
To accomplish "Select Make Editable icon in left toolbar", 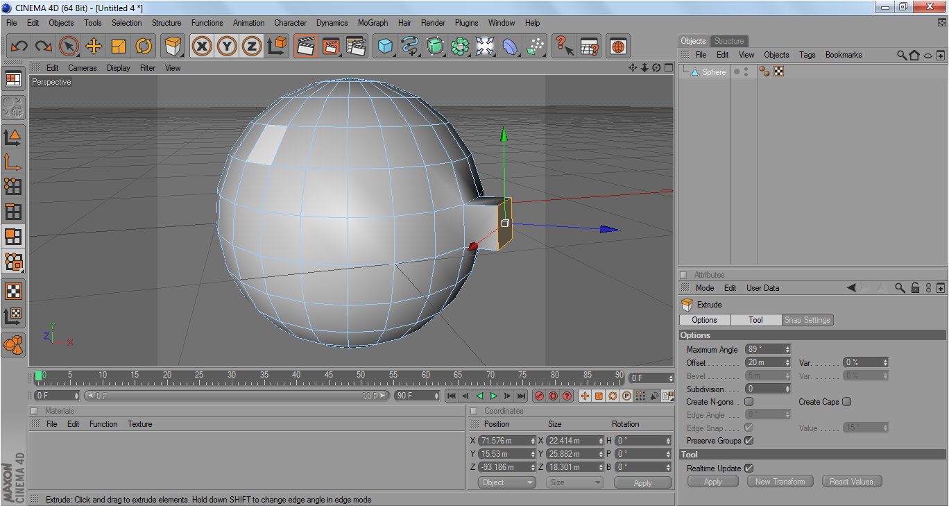I will click(12, 106).
